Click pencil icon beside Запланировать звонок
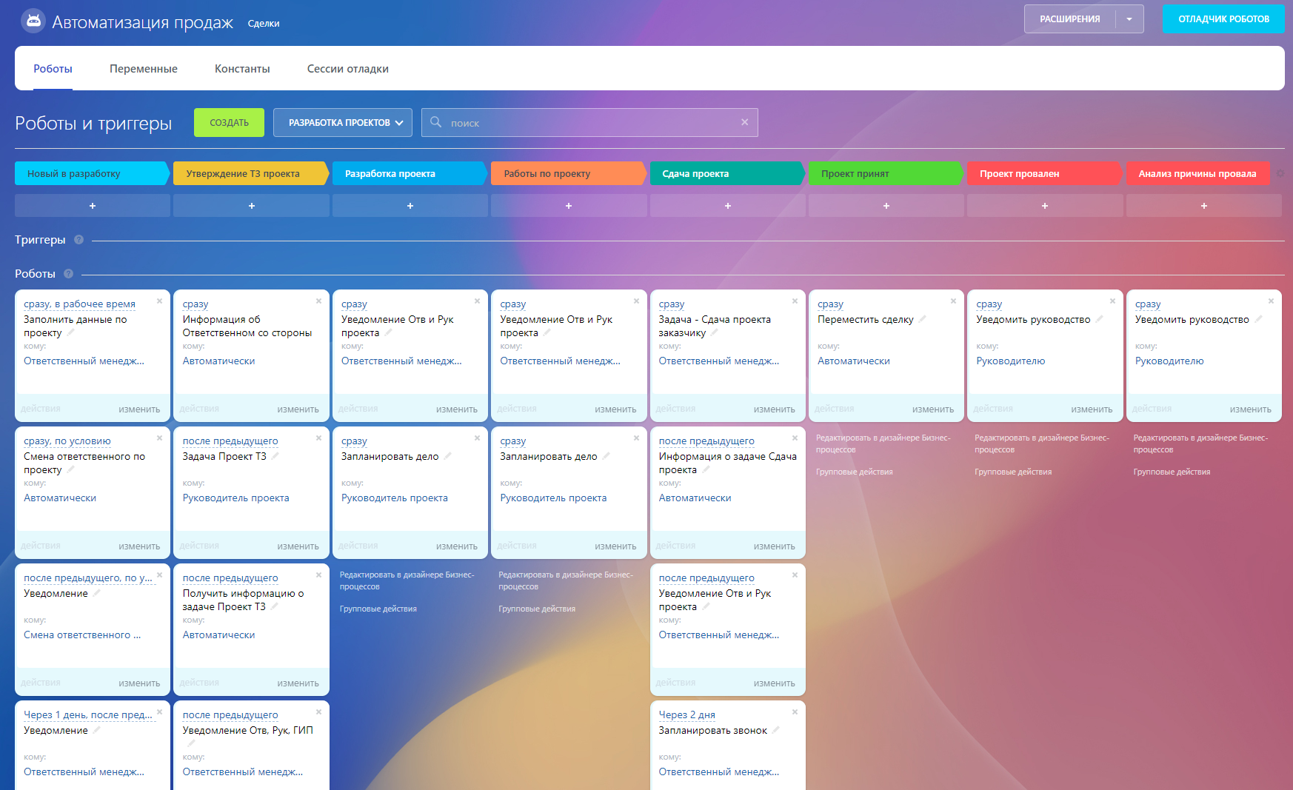Screen dimensions: 1293x790 (776, 730)
